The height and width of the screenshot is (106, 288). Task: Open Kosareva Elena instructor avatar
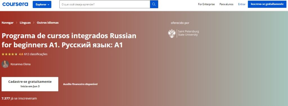coord(5,64)
